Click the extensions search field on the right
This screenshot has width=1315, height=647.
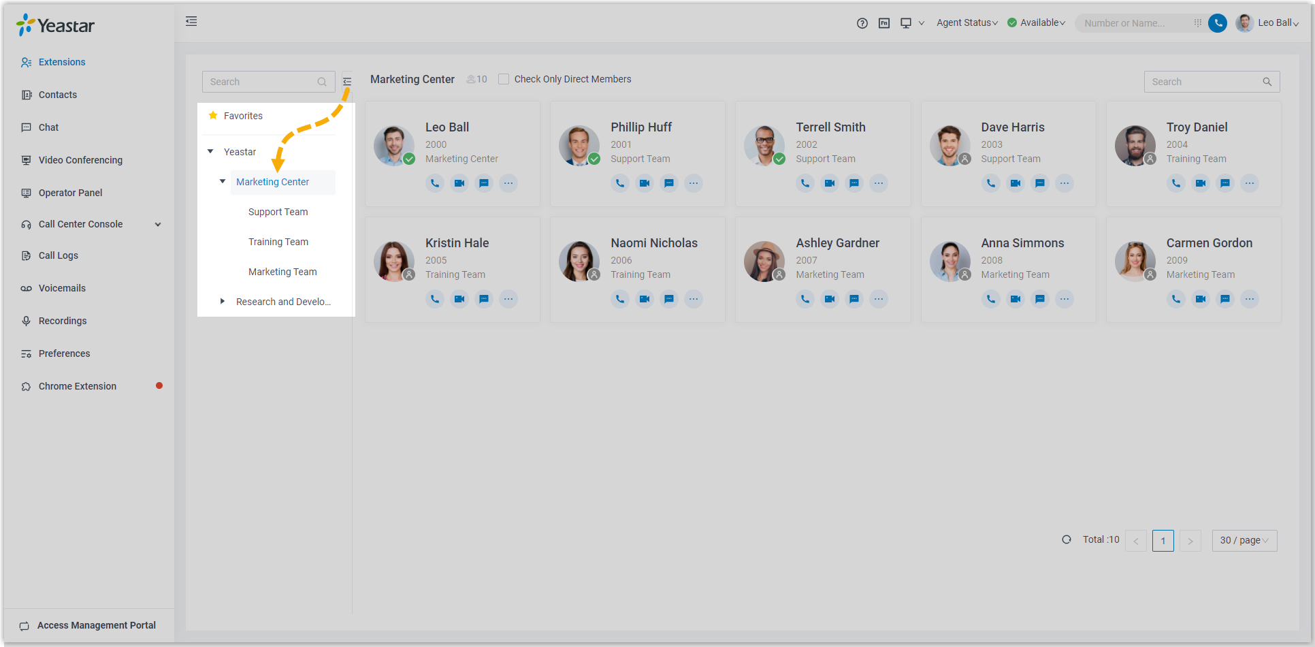click(x=1212, y=82)
